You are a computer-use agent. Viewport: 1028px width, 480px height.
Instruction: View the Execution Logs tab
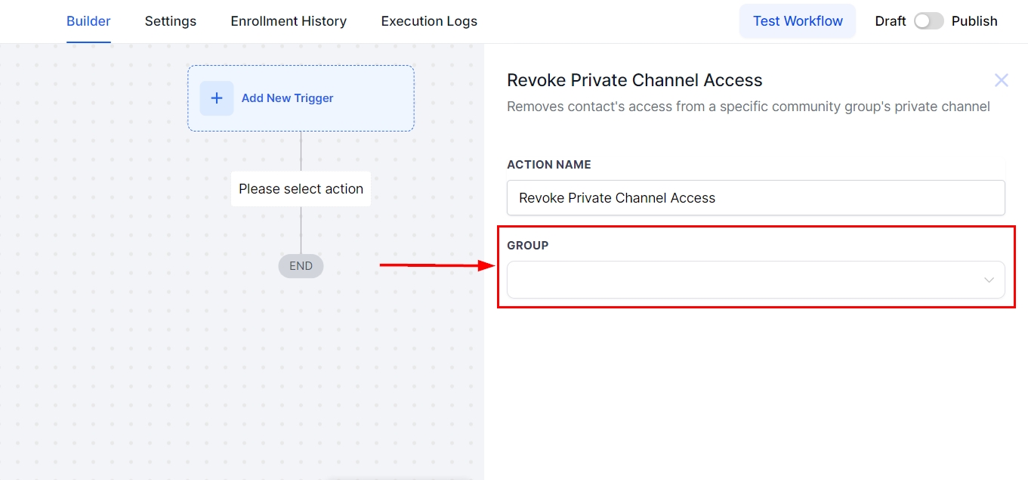click(x=429, y=21)
